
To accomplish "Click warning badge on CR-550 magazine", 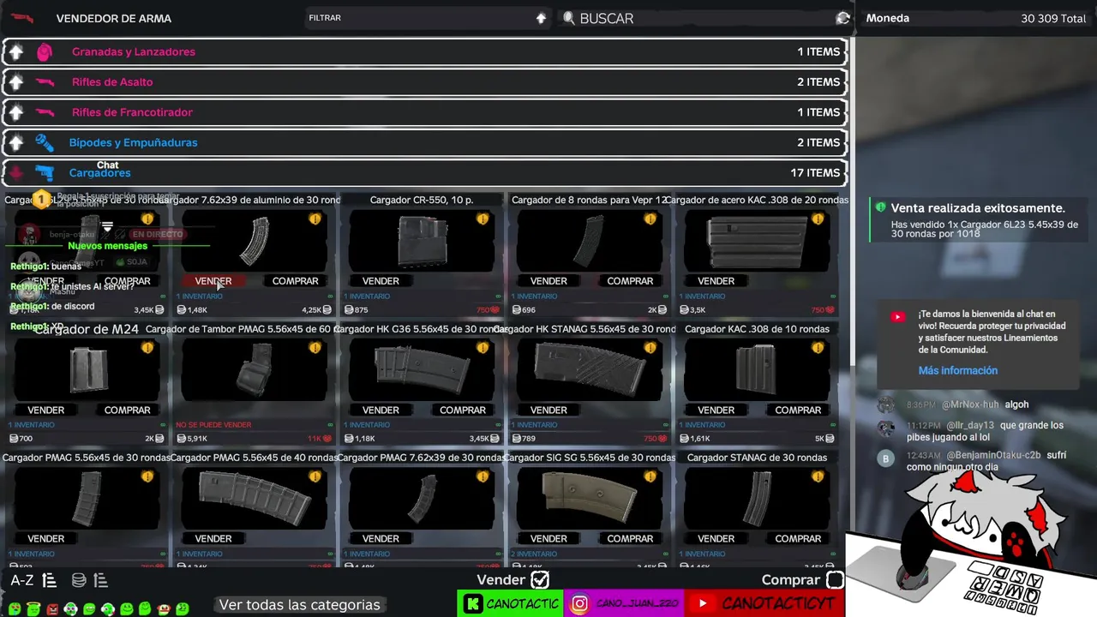I will 483,219.
